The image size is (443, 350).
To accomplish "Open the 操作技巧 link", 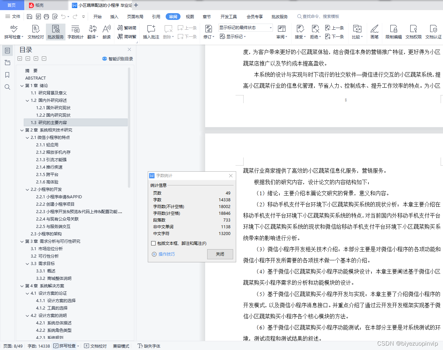I will 163,254.
